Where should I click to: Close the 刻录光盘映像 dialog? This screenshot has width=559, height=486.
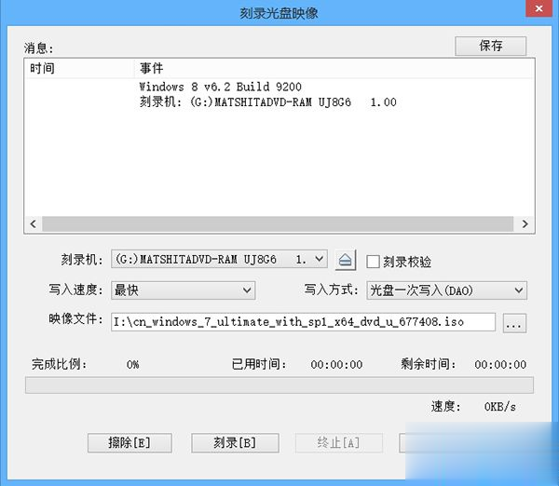click(x=539, y=8)
